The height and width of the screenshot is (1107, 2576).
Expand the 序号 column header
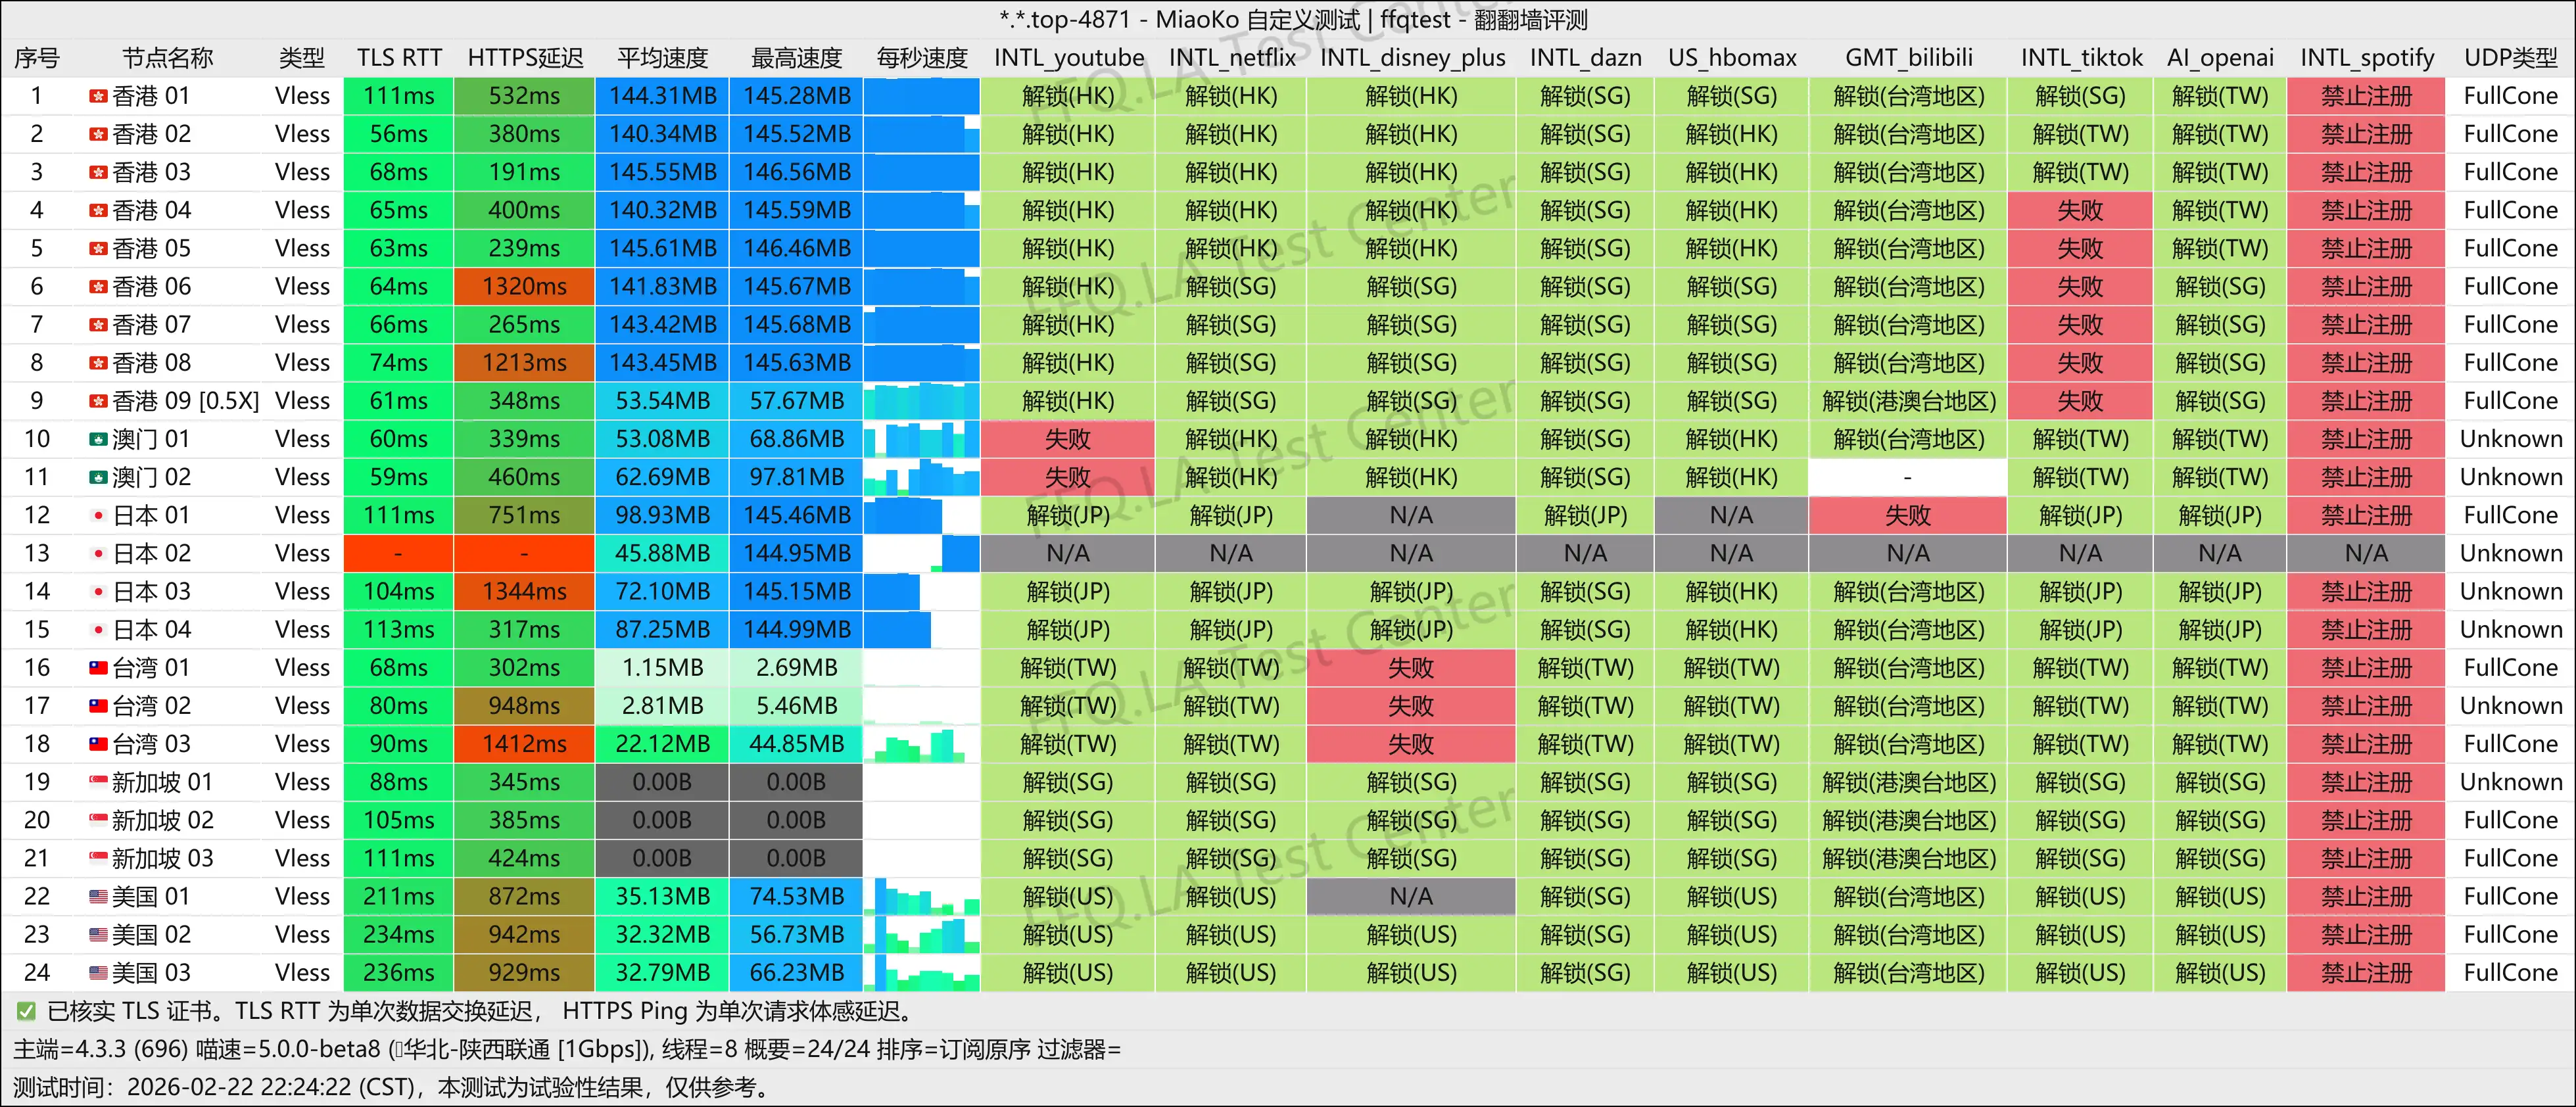click(x=36, y=57)
